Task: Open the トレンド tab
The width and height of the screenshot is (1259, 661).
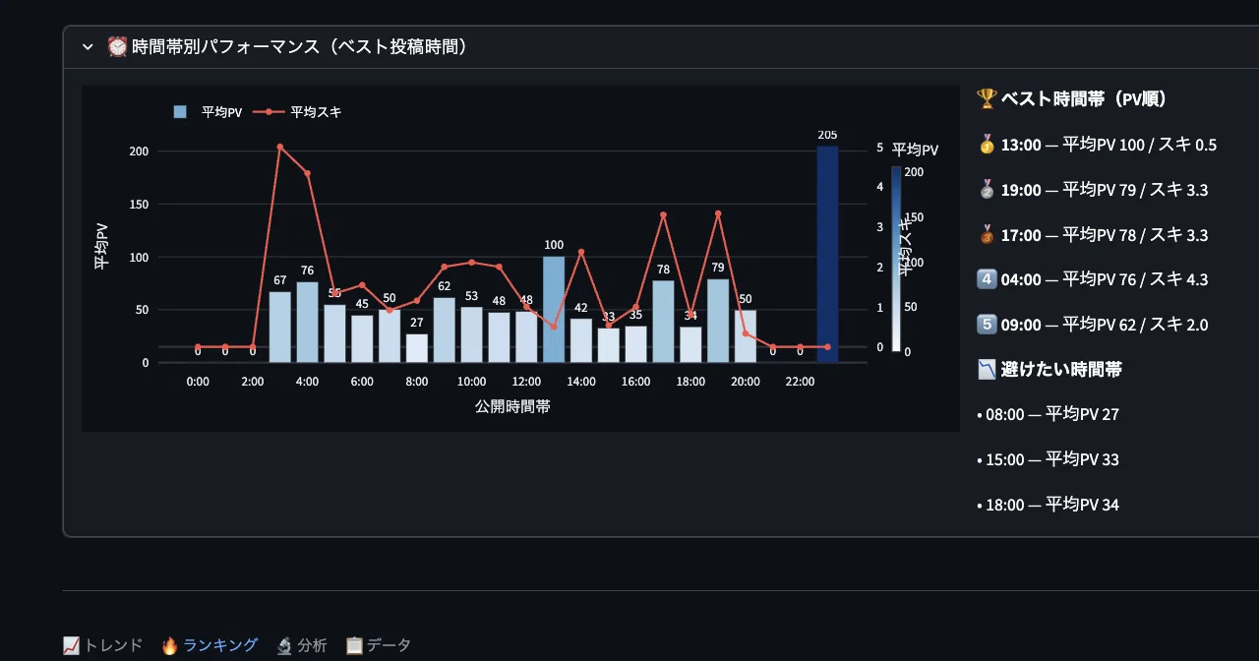Action: coord(102,645)
